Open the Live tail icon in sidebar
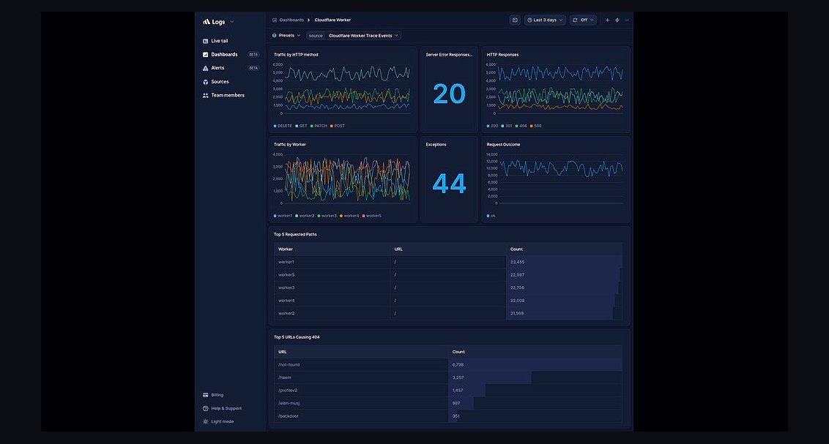The image size is (829, 444). [x=206, y=41]
